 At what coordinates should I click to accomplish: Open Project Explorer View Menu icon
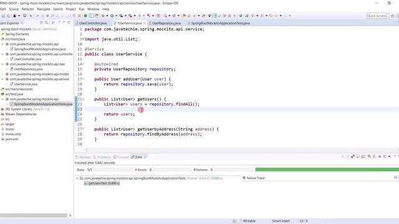(53, 23)
